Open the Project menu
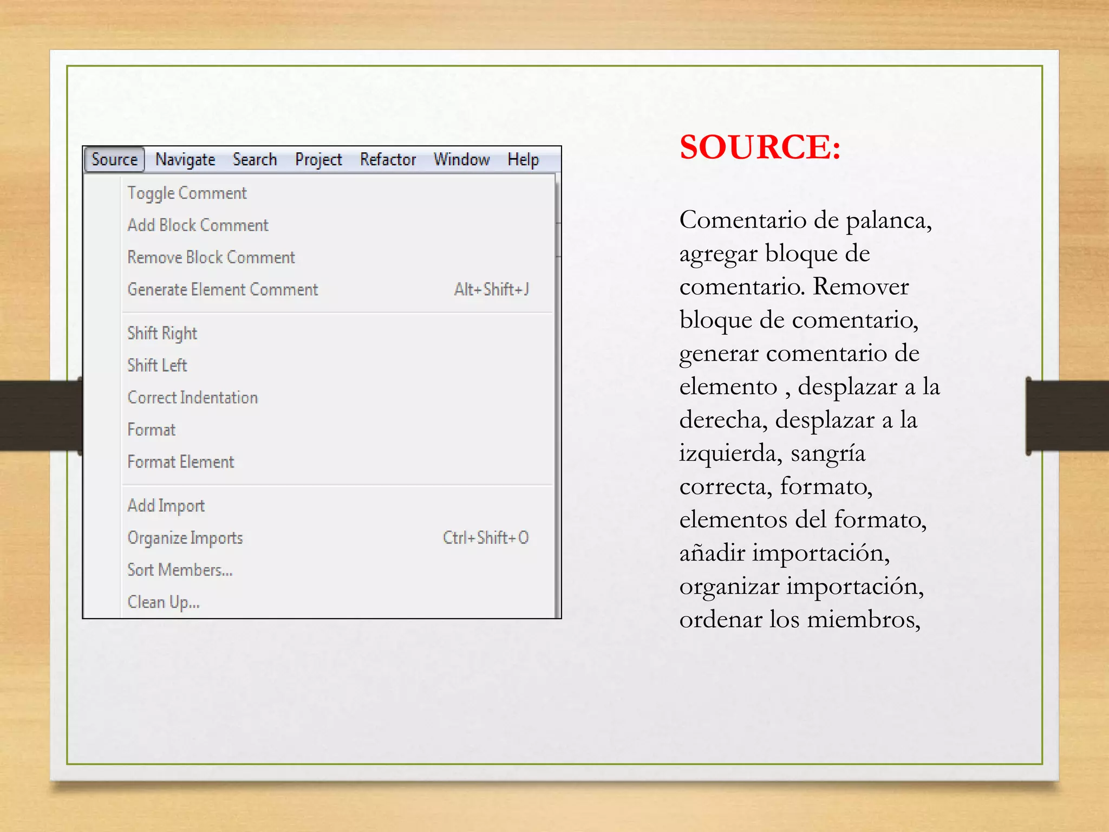The height and width of the screenshot is (832, 1109). click(318, 160)
